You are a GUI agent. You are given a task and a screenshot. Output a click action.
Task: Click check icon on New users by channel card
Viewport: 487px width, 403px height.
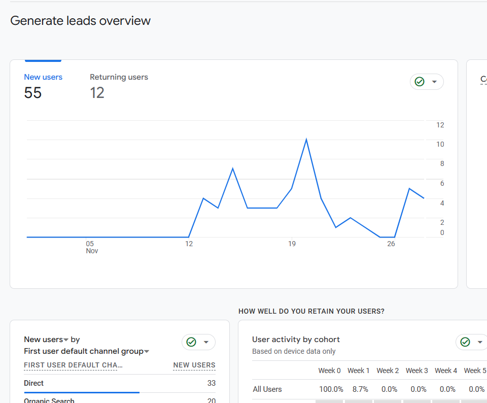tap(191, 342)
